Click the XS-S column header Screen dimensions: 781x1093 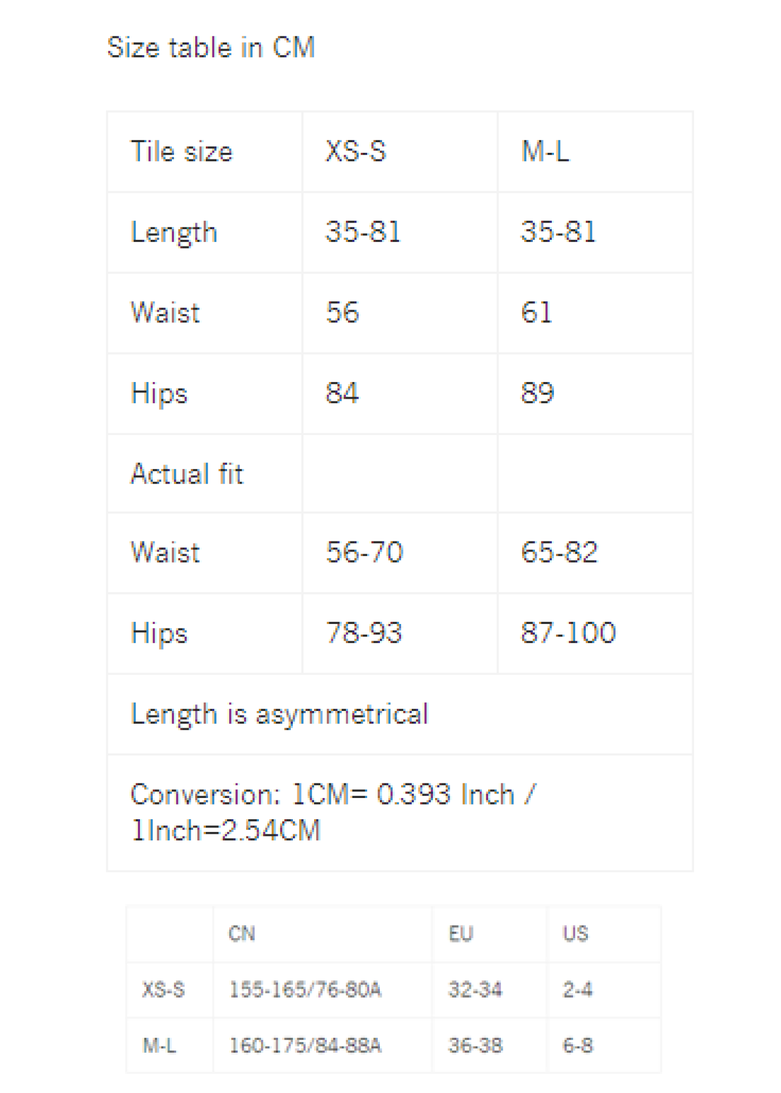pyautogui.click(x=356, y=151)
